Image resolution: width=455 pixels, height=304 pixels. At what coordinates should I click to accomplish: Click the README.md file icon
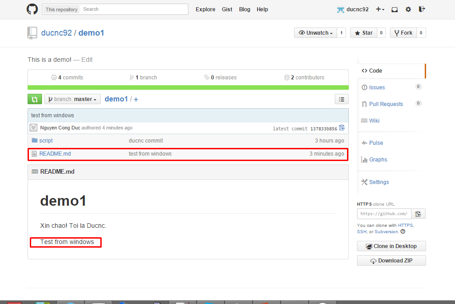tap(34, 154)
